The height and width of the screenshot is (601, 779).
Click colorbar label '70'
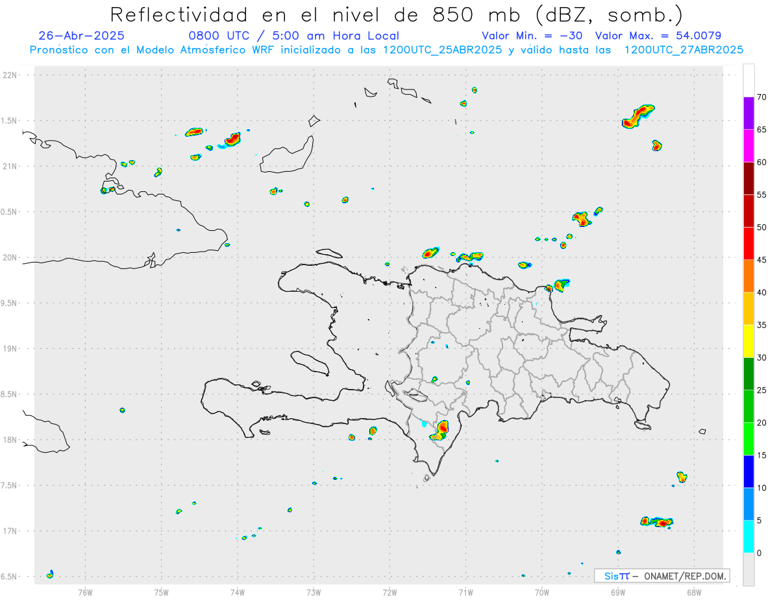coord(761,97)
